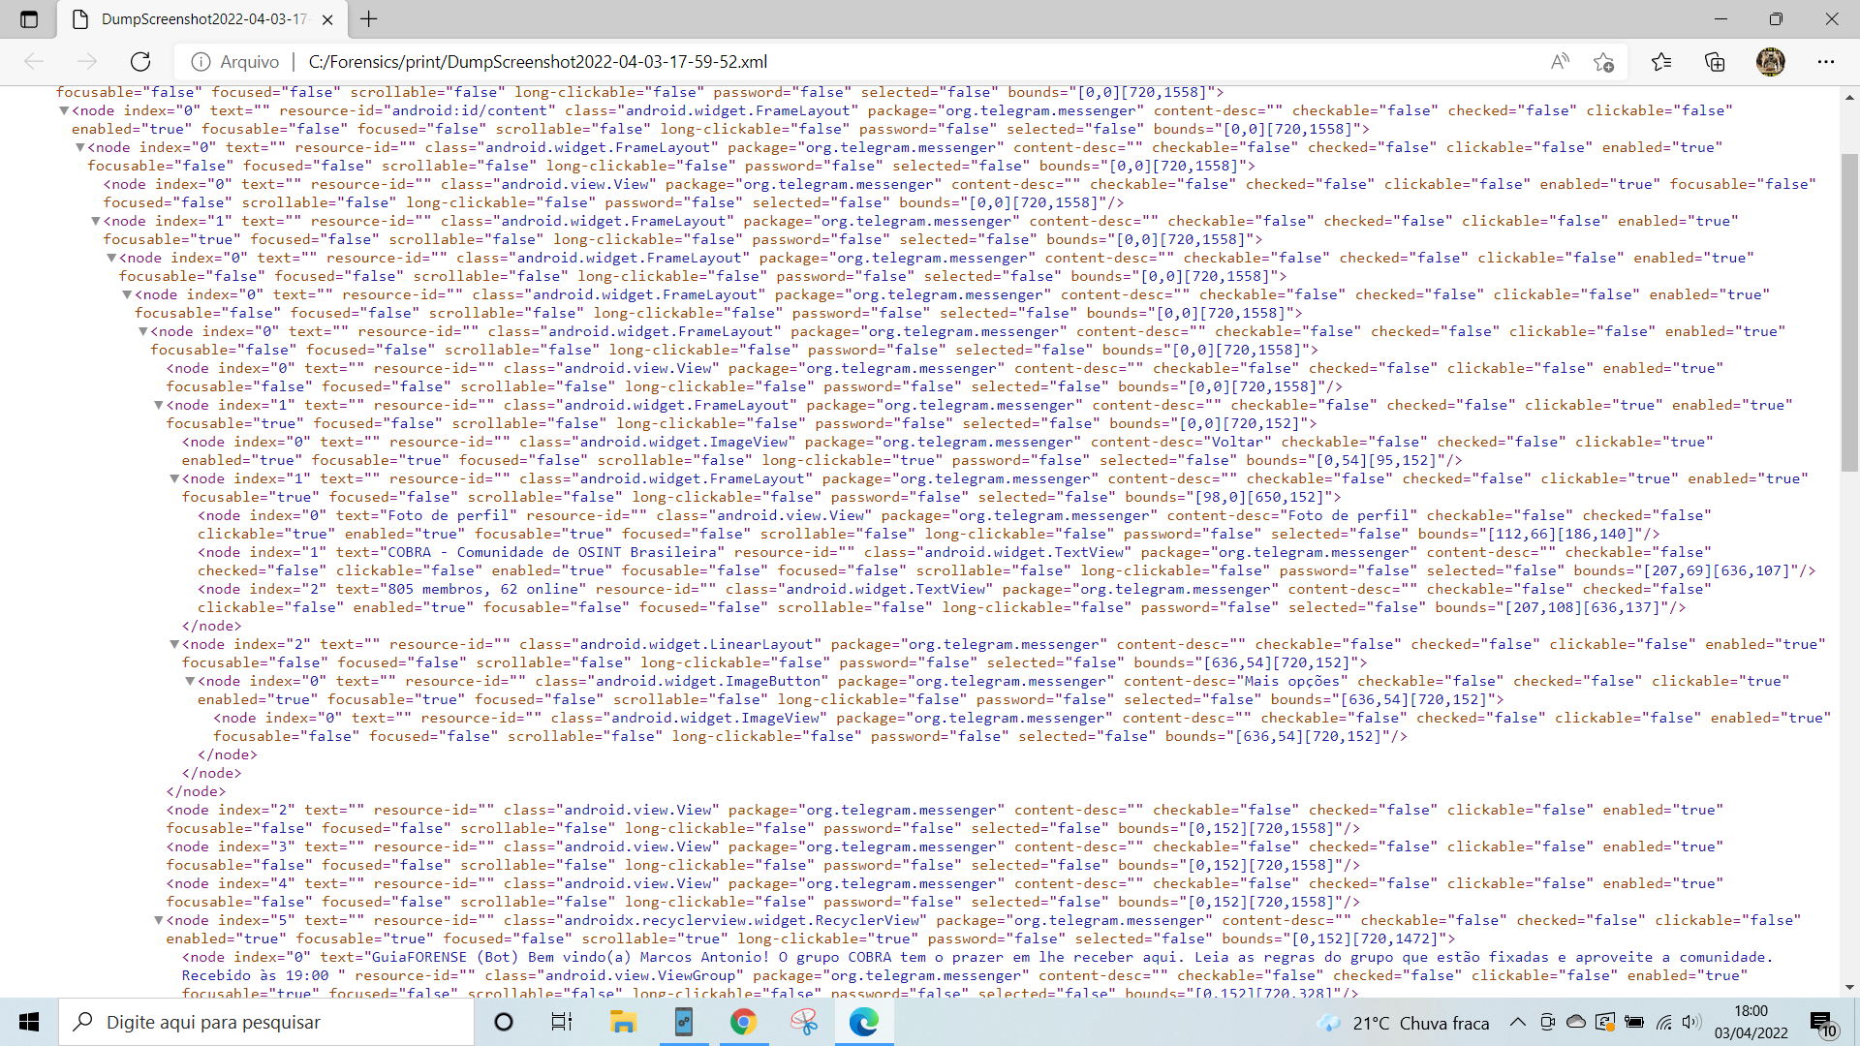Open the Windows Start menu

tap(29, 1022)
